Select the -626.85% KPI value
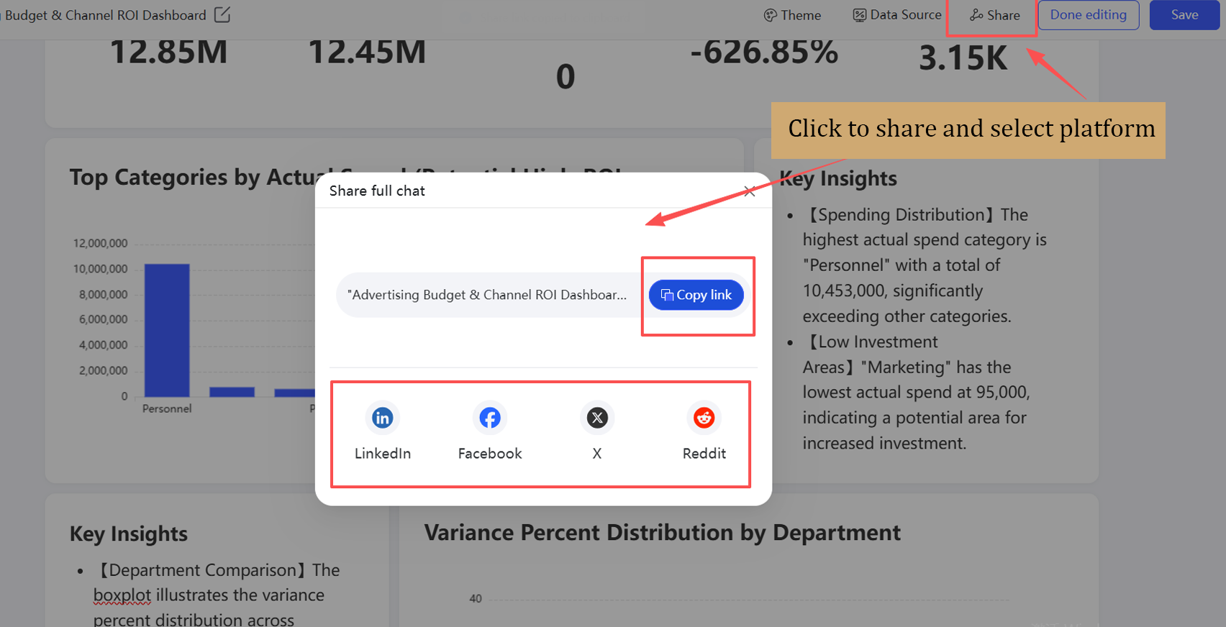 tap(764, 52)
